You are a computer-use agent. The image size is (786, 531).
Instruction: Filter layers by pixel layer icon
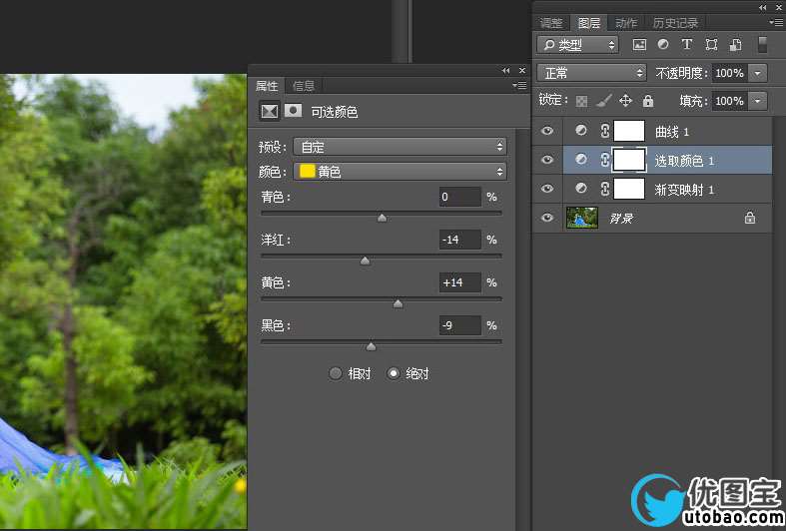639,45
